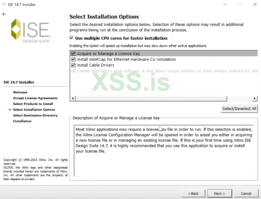Click the disabled Enable WebTalk checkbox
The width and height of the screenshot is (261, 199).
[x=73, y=71]
